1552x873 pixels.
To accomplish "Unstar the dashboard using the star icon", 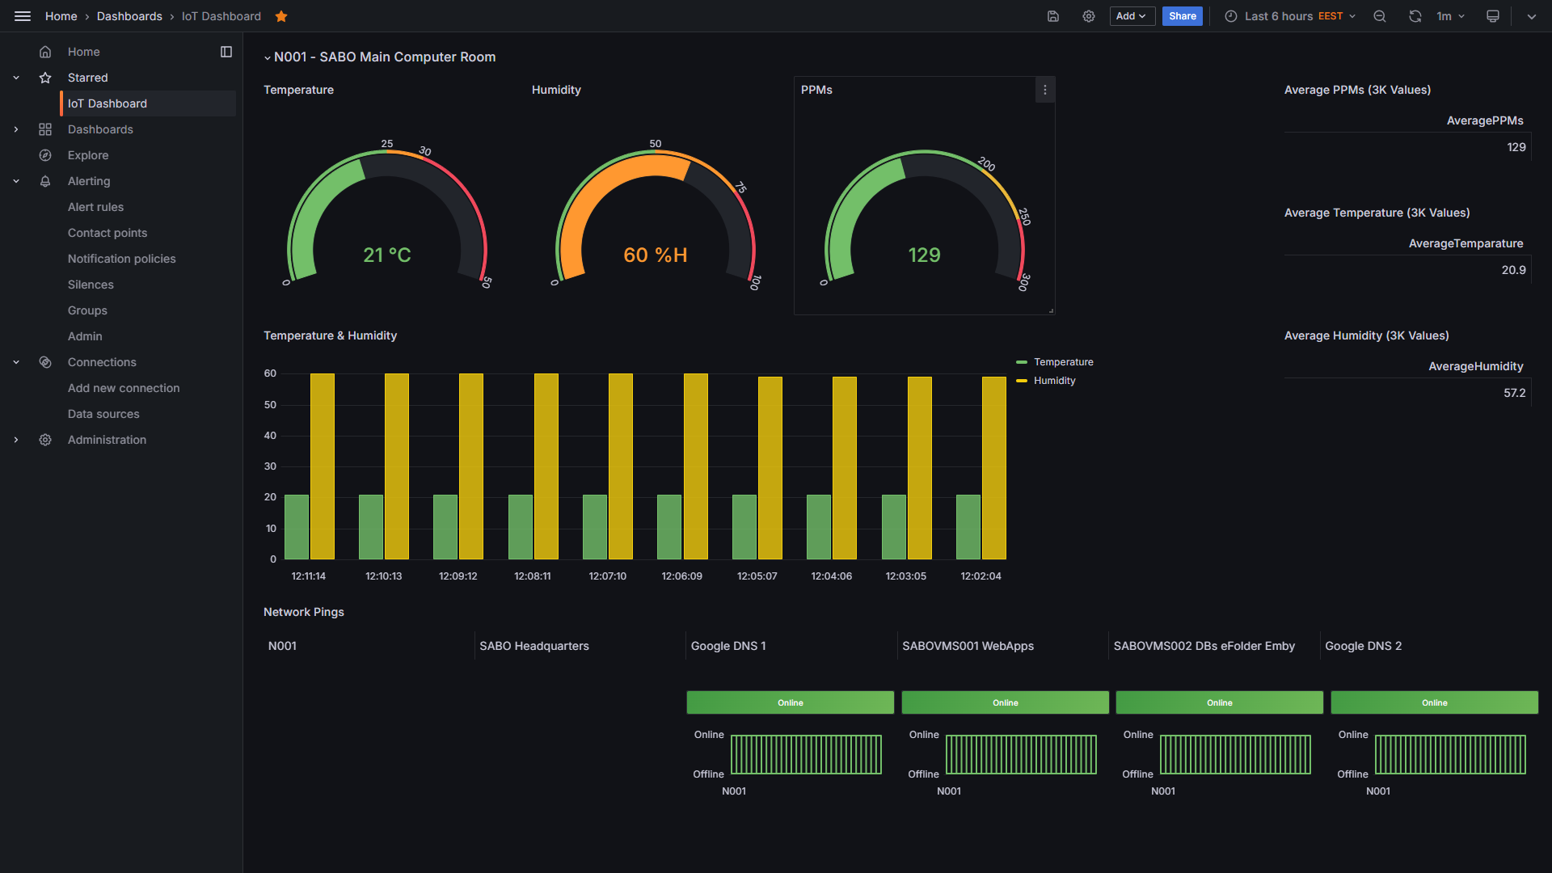I will [x=281, y=16].
